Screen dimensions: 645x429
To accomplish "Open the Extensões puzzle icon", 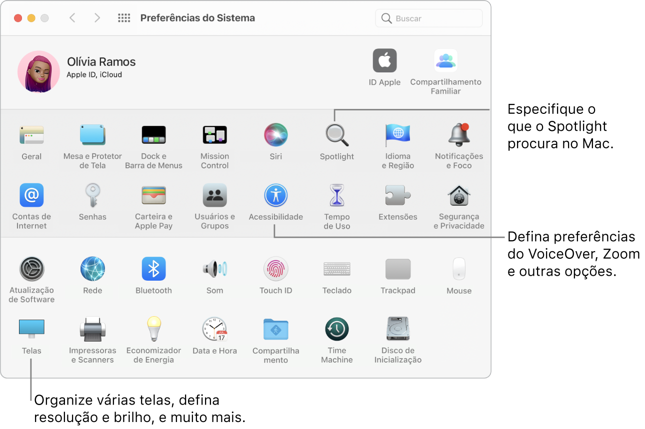I will [x=398, y=195].
